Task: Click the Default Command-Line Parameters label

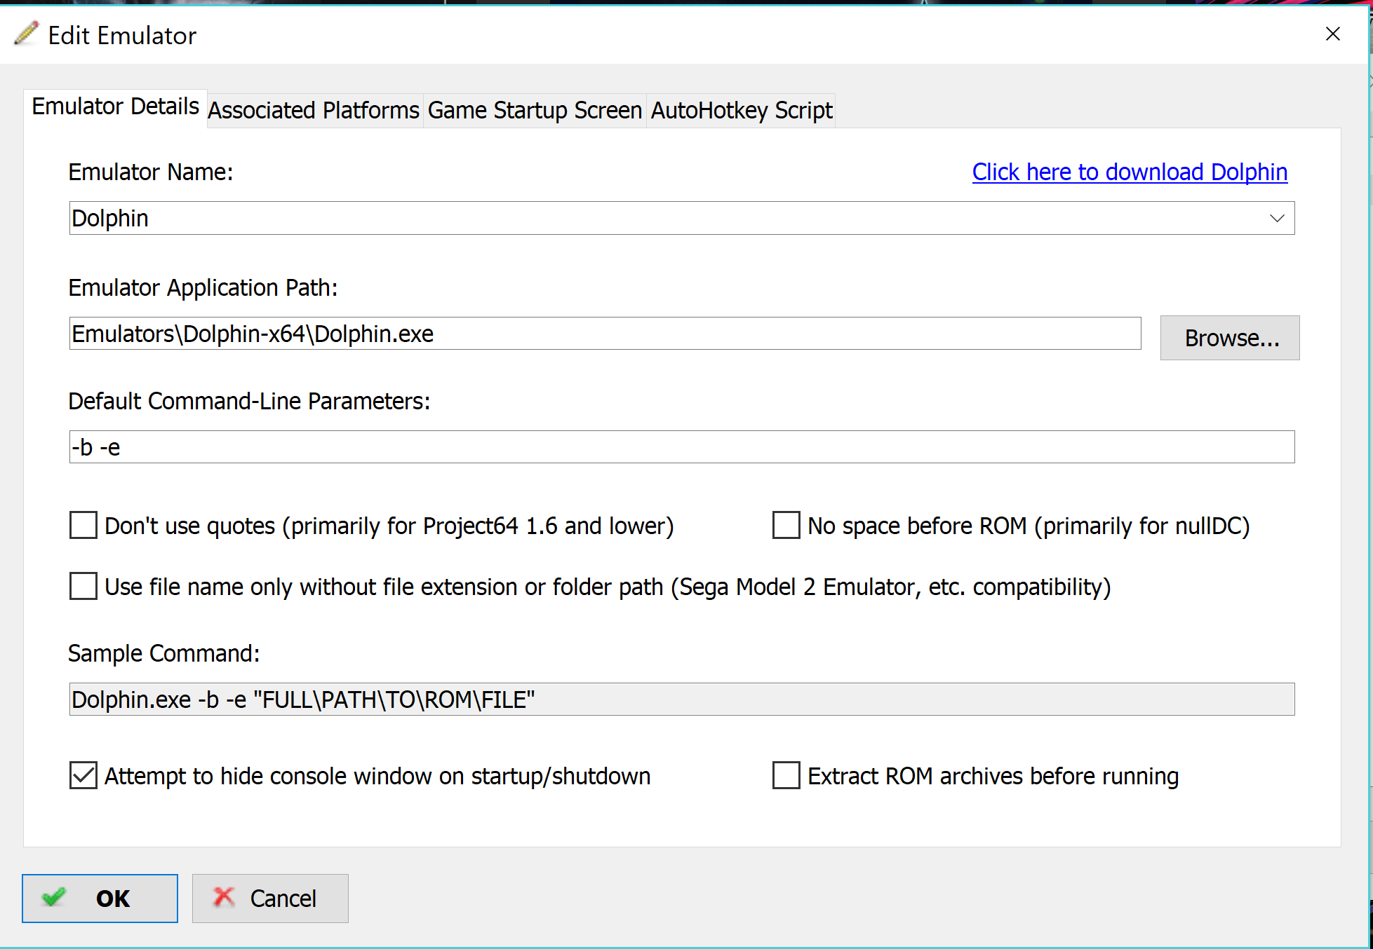Action: click(249, 401)
